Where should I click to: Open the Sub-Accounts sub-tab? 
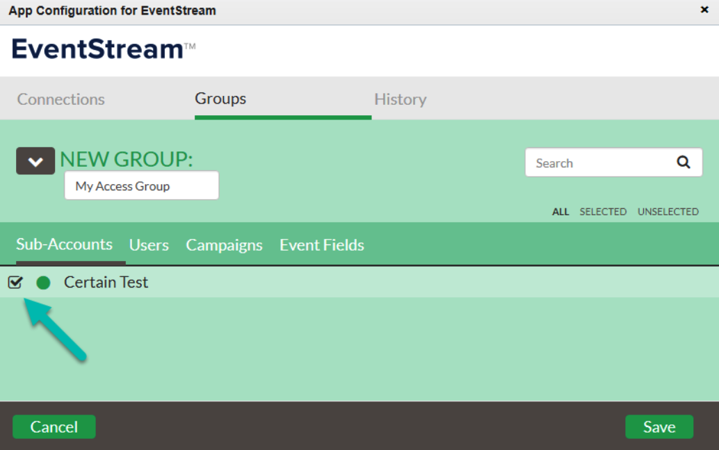click(x=64, y=244)
